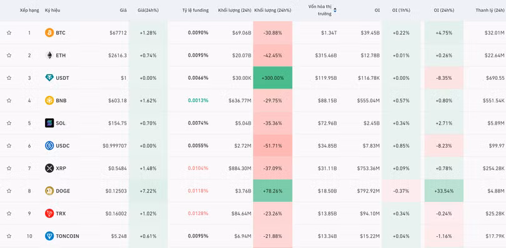Sort by OI (1h%) column header

pos(401,11)
